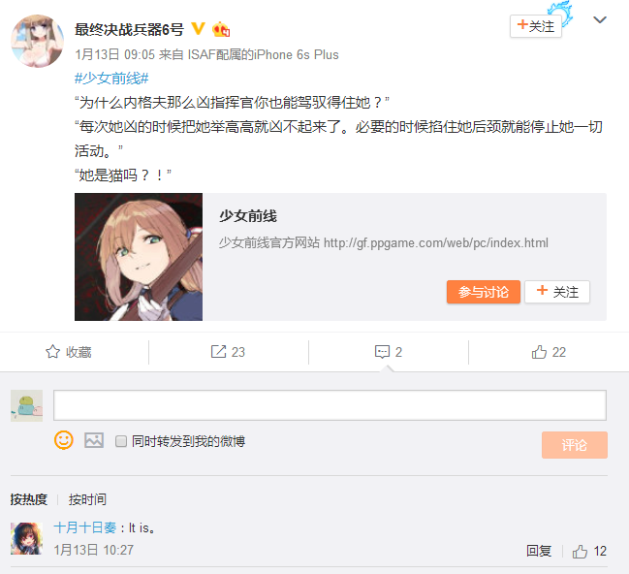Expand the post options chevron menu
This screenshot has width=629, height=574.
point(600,19)
